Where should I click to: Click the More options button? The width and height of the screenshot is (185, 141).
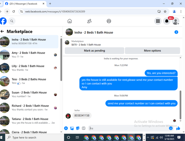point(152,51)
